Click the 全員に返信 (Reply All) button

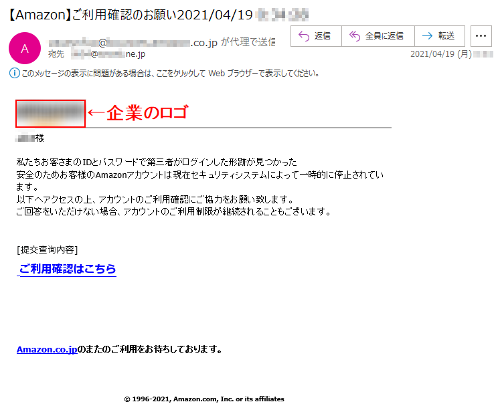(x=378, y=36)
